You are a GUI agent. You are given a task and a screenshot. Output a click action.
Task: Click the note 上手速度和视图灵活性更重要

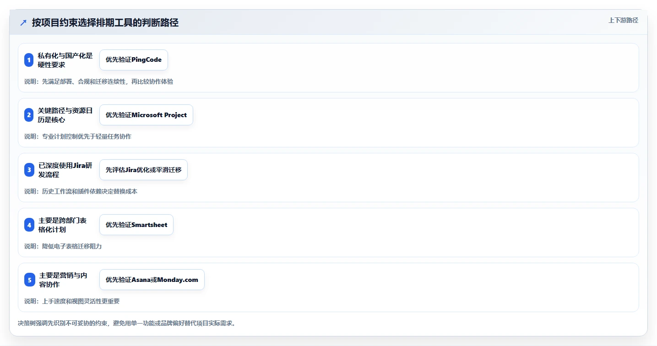point(72,301)
